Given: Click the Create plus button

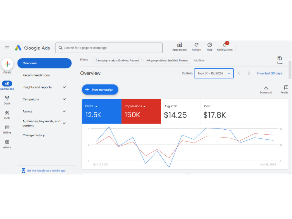Looking at the screenshot, I should pyautogui.click(x=7, y=64).
